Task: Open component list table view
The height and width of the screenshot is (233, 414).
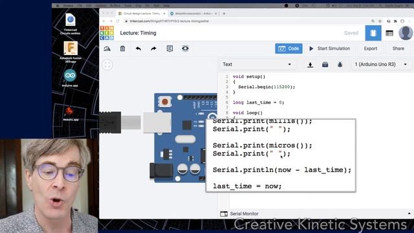Action: tap(389, 33)
